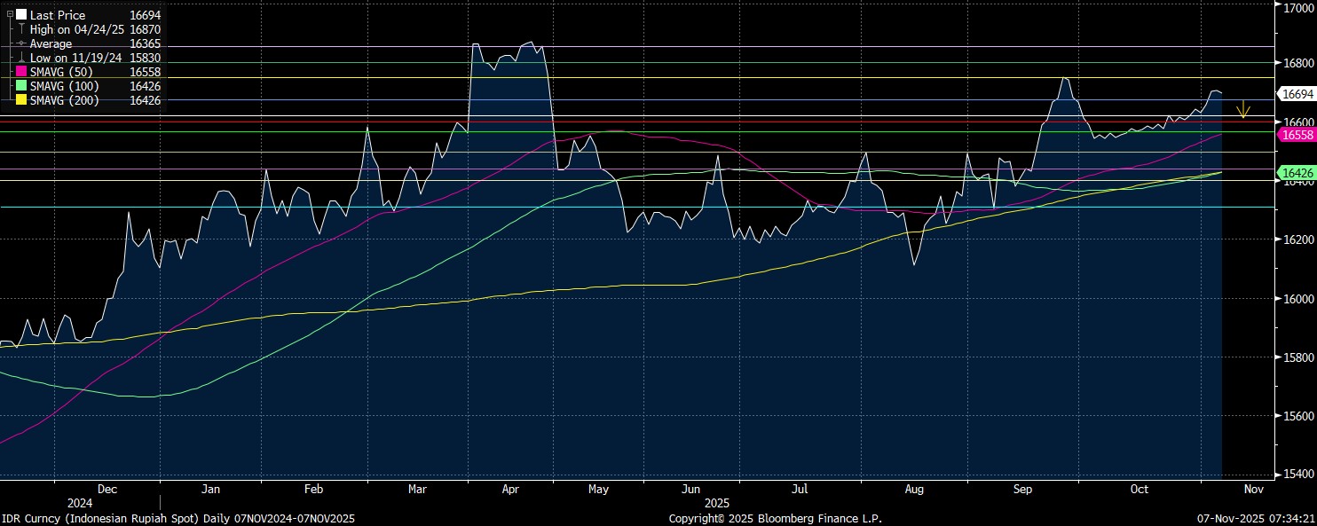
Task: Select the magenta SMAVG (50) swatch
Action: point(21,72)
